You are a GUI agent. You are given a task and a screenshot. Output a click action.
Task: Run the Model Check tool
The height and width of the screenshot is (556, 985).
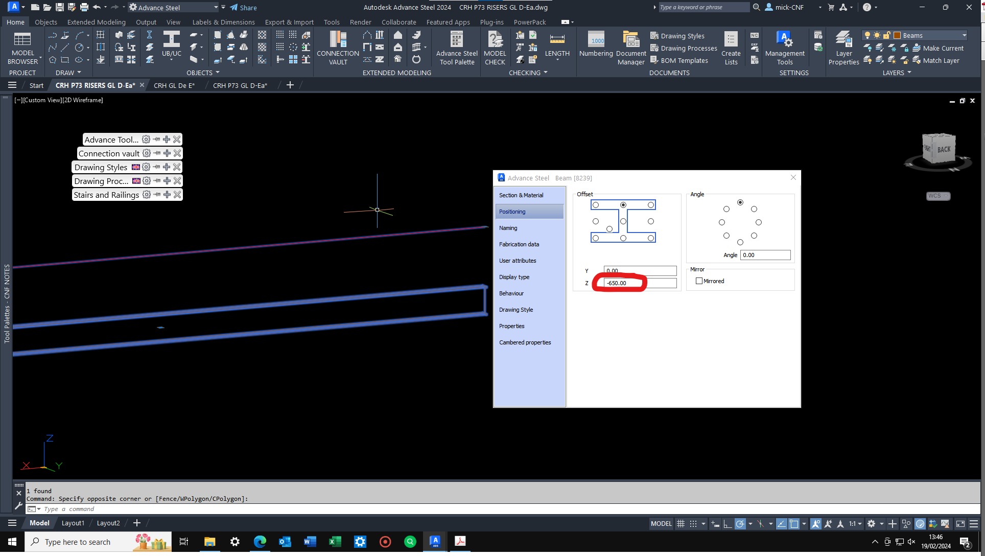494,47
